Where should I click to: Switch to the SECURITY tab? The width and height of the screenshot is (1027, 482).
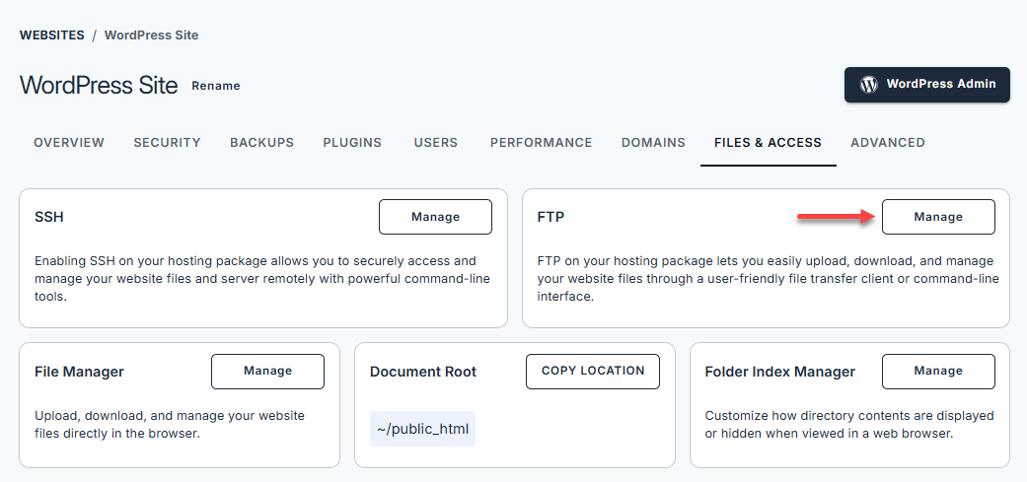[167, 143]
